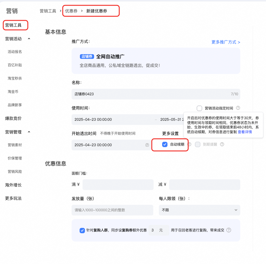Viewport: 266px width, 264px height.
Task: Toggle the 到期提醒 checkbox
Action: coord(198,144)
